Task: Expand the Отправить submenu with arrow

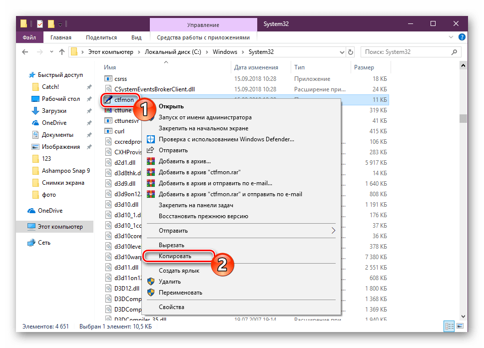Action: (x=333, y=231)
